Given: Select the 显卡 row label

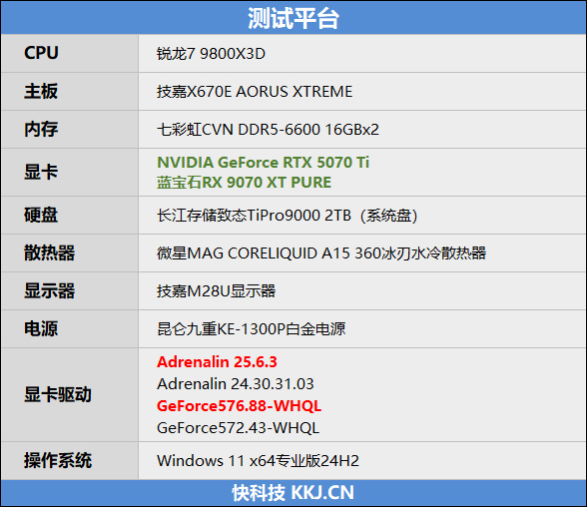Looking at the screenshot, I should 41,172.
